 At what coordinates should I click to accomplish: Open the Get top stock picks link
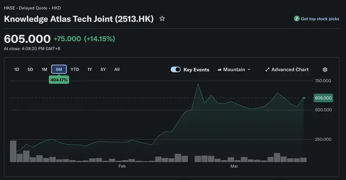pos(320,19)
